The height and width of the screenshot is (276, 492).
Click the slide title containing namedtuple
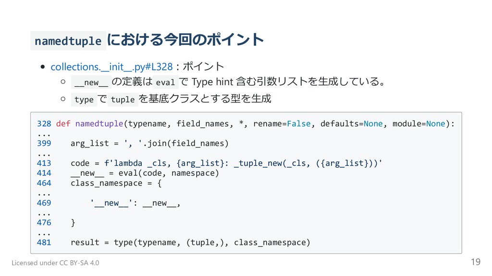pyautogui.click(x=147, y=40)
